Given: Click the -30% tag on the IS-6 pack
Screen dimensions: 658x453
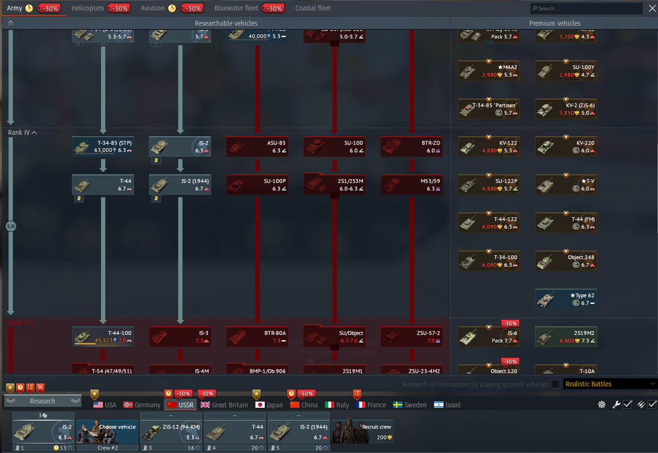Looking at the screenshot, I should tap(510, 323).
